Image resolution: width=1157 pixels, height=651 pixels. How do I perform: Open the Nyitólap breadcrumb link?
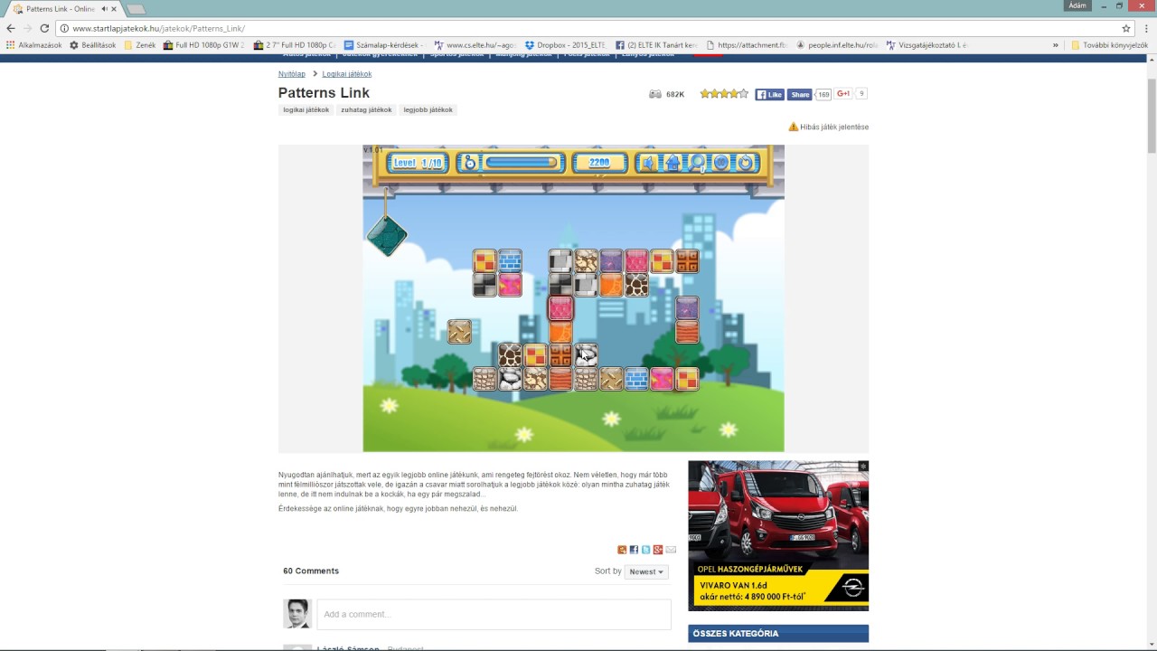[292, 74]
